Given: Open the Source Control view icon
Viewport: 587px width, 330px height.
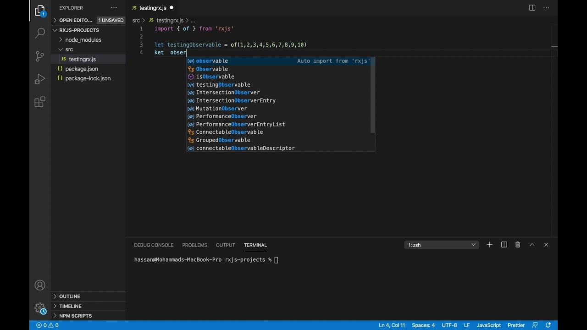Looking at the screenshot, I should pyautogui.click(x=40, y=56).
